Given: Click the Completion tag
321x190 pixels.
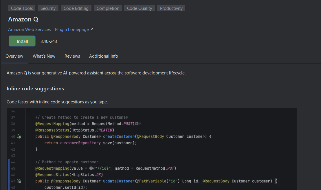Looking at the screenshot, I should 108,8.
